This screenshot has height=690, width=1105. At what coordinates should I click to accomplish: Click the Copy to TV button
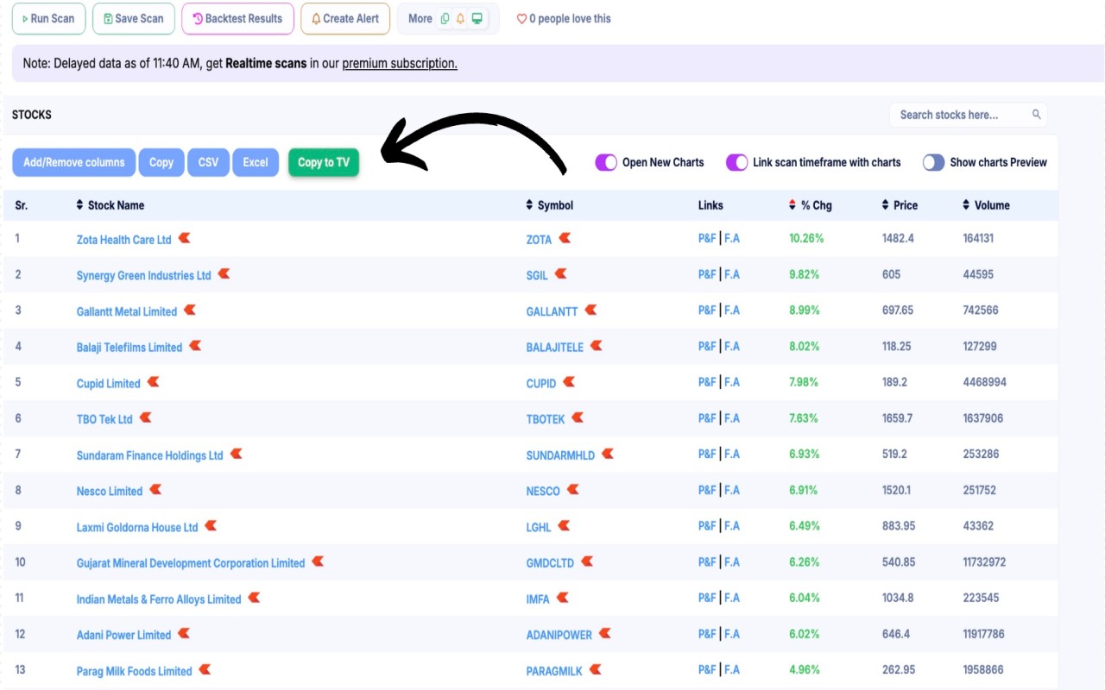click(x=324, y=161)
